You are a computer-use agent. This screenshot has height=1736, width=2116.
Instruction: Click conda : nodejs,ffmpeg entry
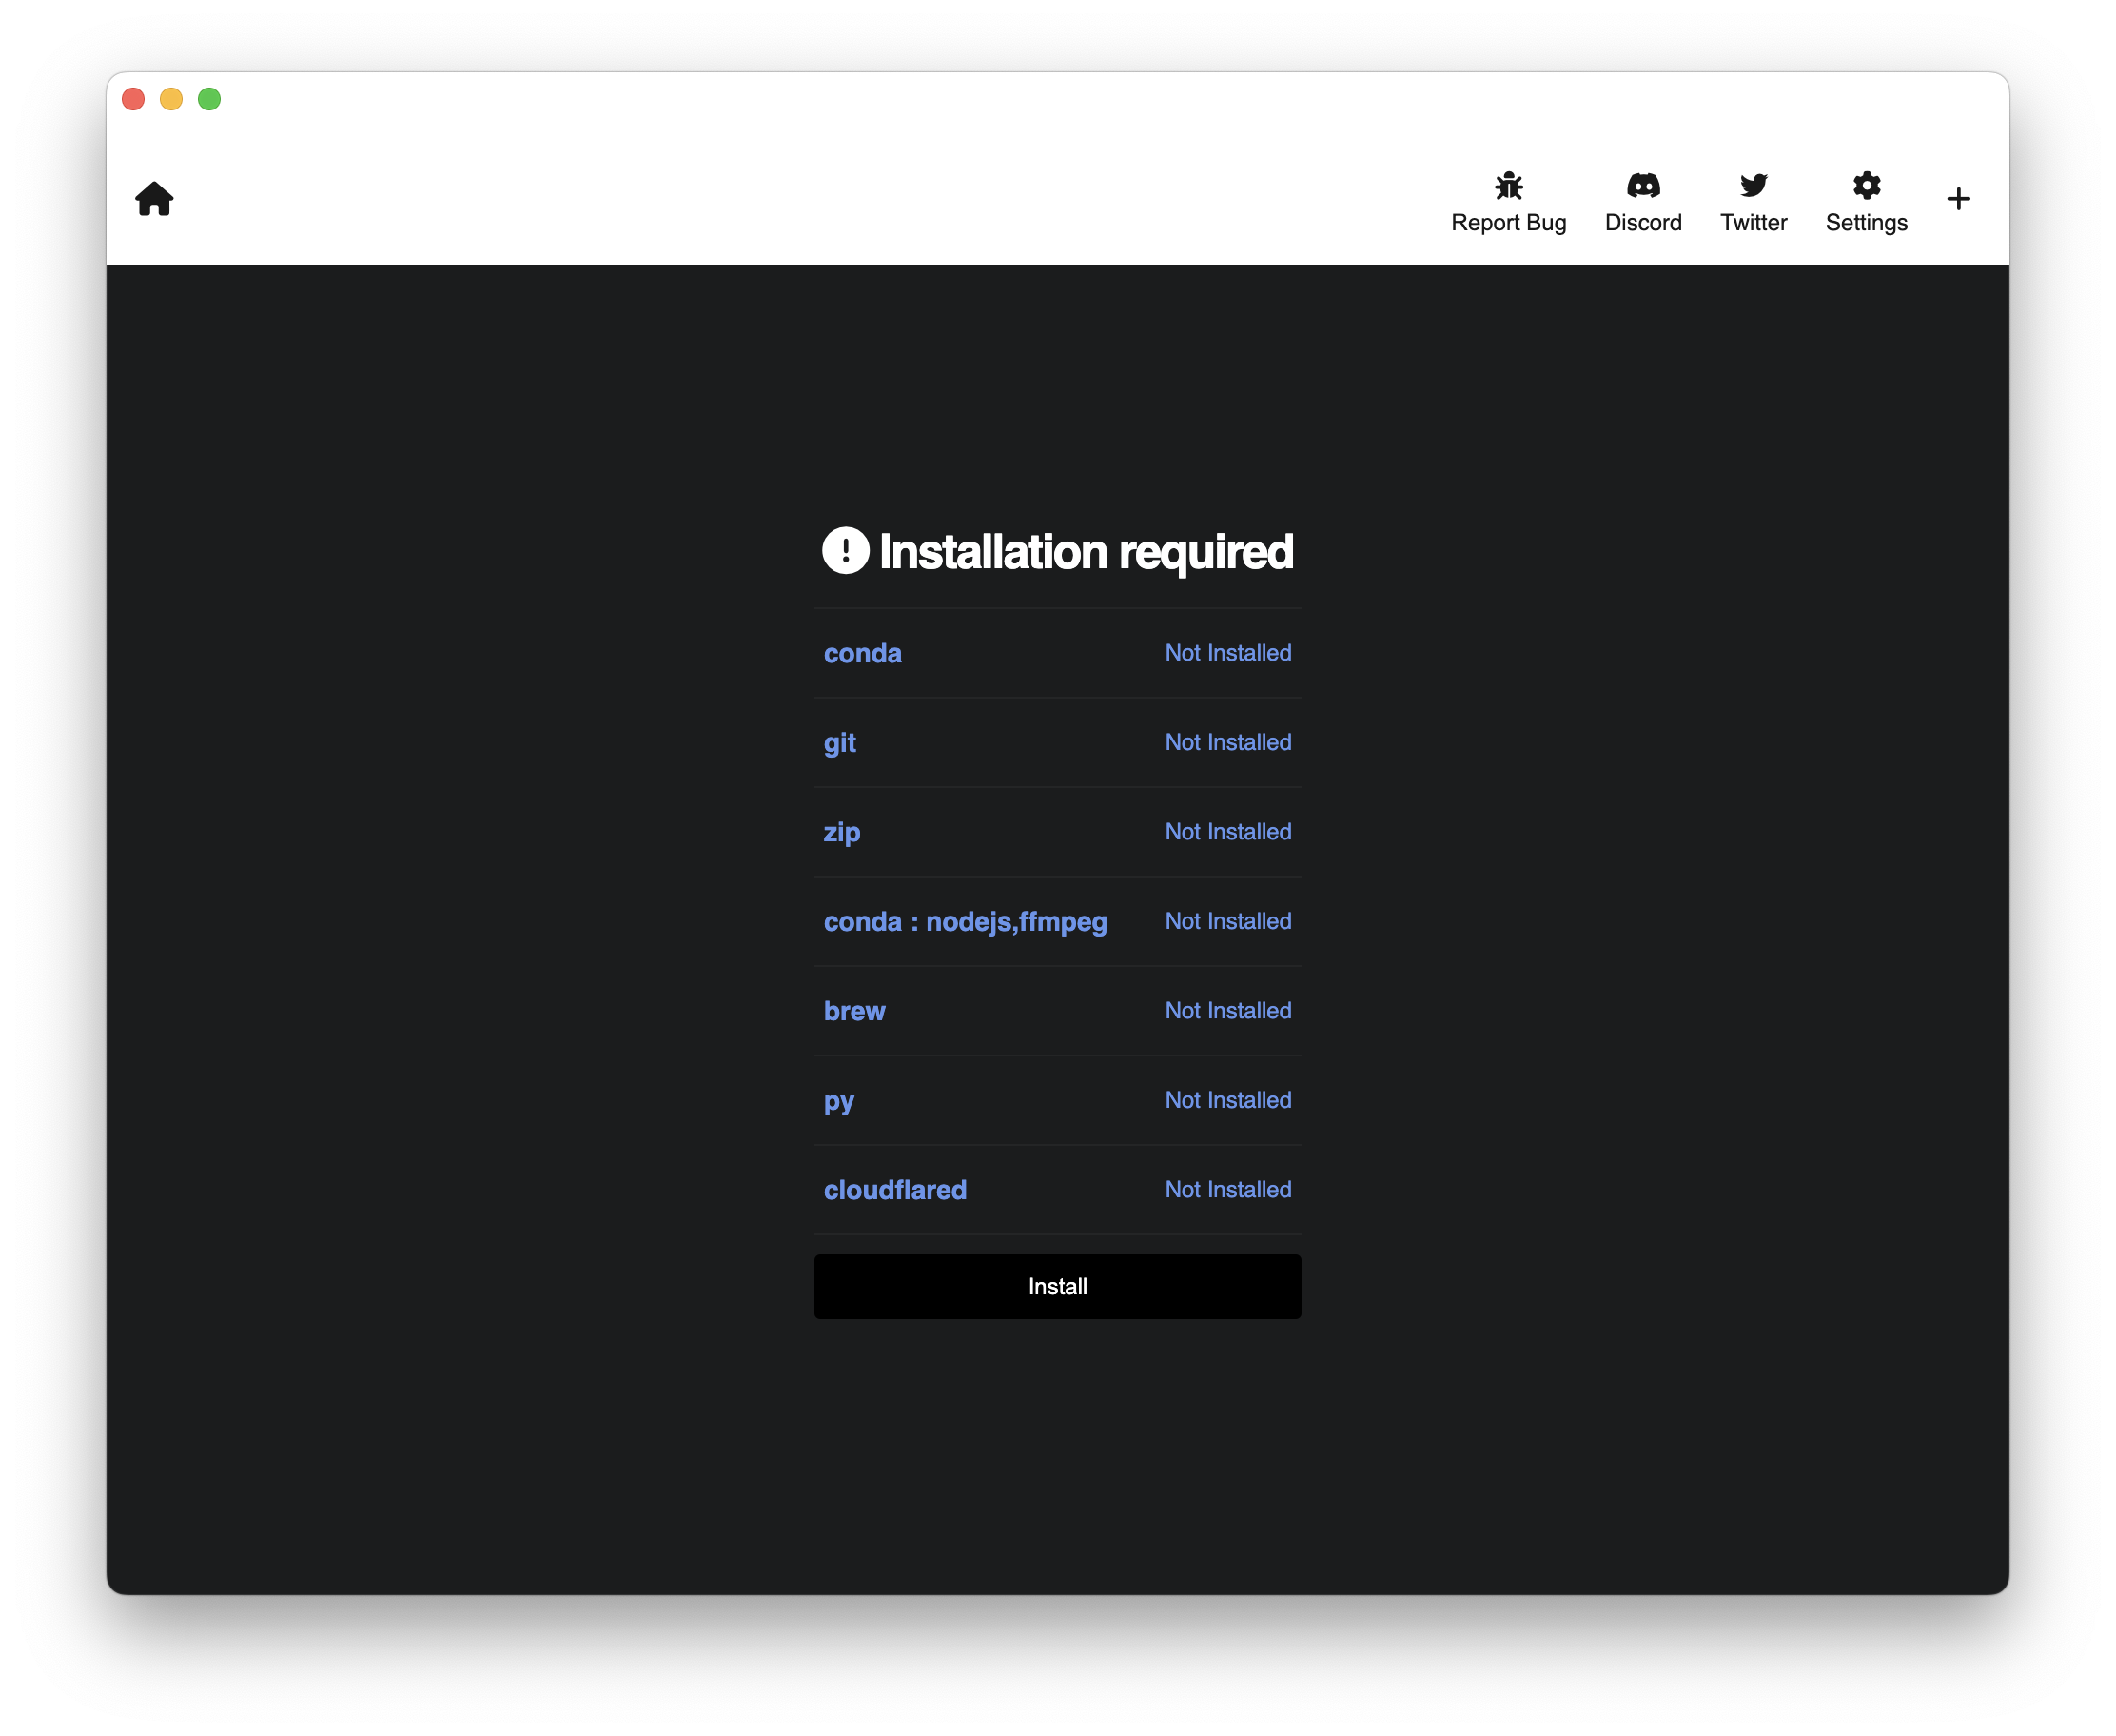coord(965,922)
